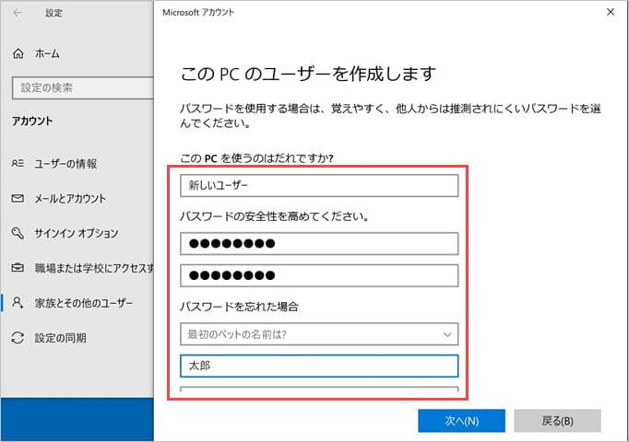The height and width of the screenshot is (442, 629).
Task: Click the key icon beside サインイン オプション
Action: [x=18, y=233]
